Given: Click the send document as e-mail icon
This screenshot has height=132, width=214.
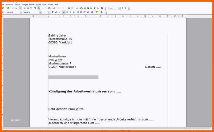Looking at the screenshot, I should (x=16, y=8).
